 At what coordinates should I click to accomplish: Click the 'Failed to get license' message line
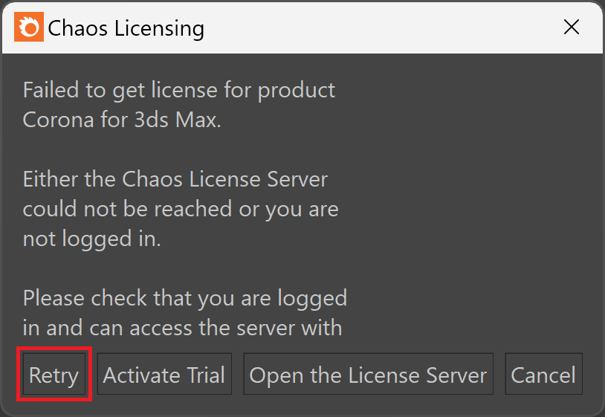click(179, 91)
